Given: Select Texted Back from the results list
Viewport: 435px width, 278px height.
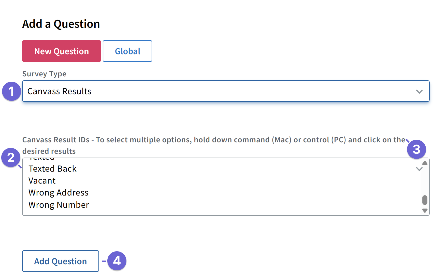Looking at the screenshot, I should (52, 169).
